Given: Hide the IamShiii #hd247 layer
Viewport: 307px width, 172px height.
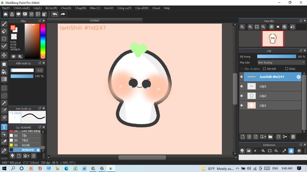Looking at the screenshot, I should point(242,77).
